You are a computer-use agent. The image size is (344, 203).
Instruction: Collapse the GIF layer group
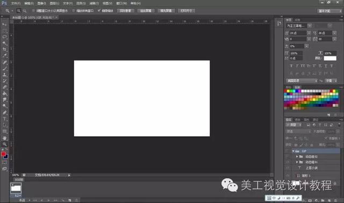pos(293,151)
